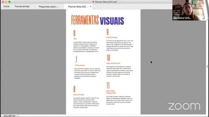Click the orange number 10
Screen dimensions: 209x117
108,58
